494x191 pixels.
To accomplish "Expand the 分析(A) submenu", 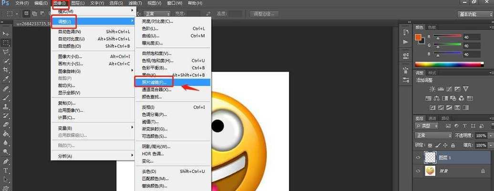I will (93, 156).
